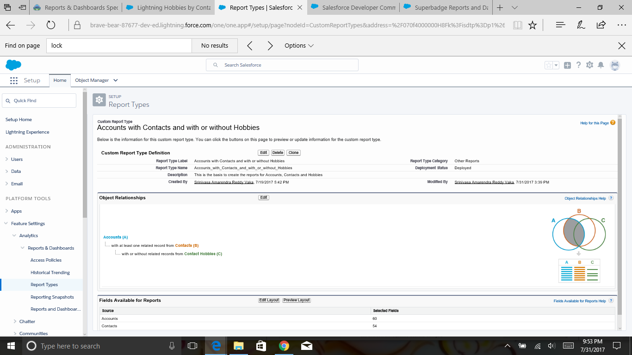
Task: Switch to Salesforce Developer Comm browser tab
Action: tap(353, 7)
